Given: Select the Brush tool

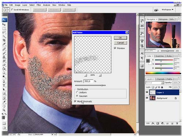Looking at the screenshot, I should (x=4, y=53).
